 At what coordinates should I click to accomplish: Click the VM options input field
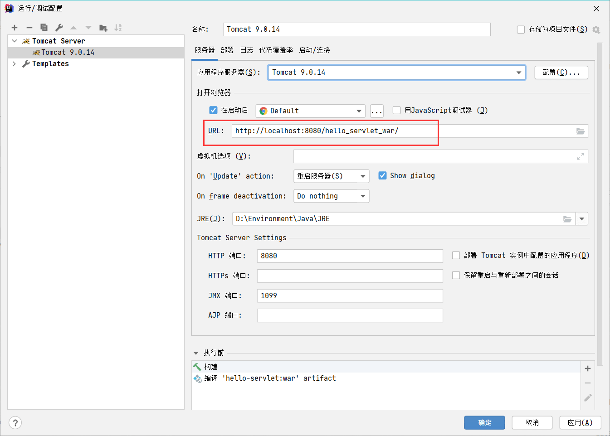coord(441,156)
